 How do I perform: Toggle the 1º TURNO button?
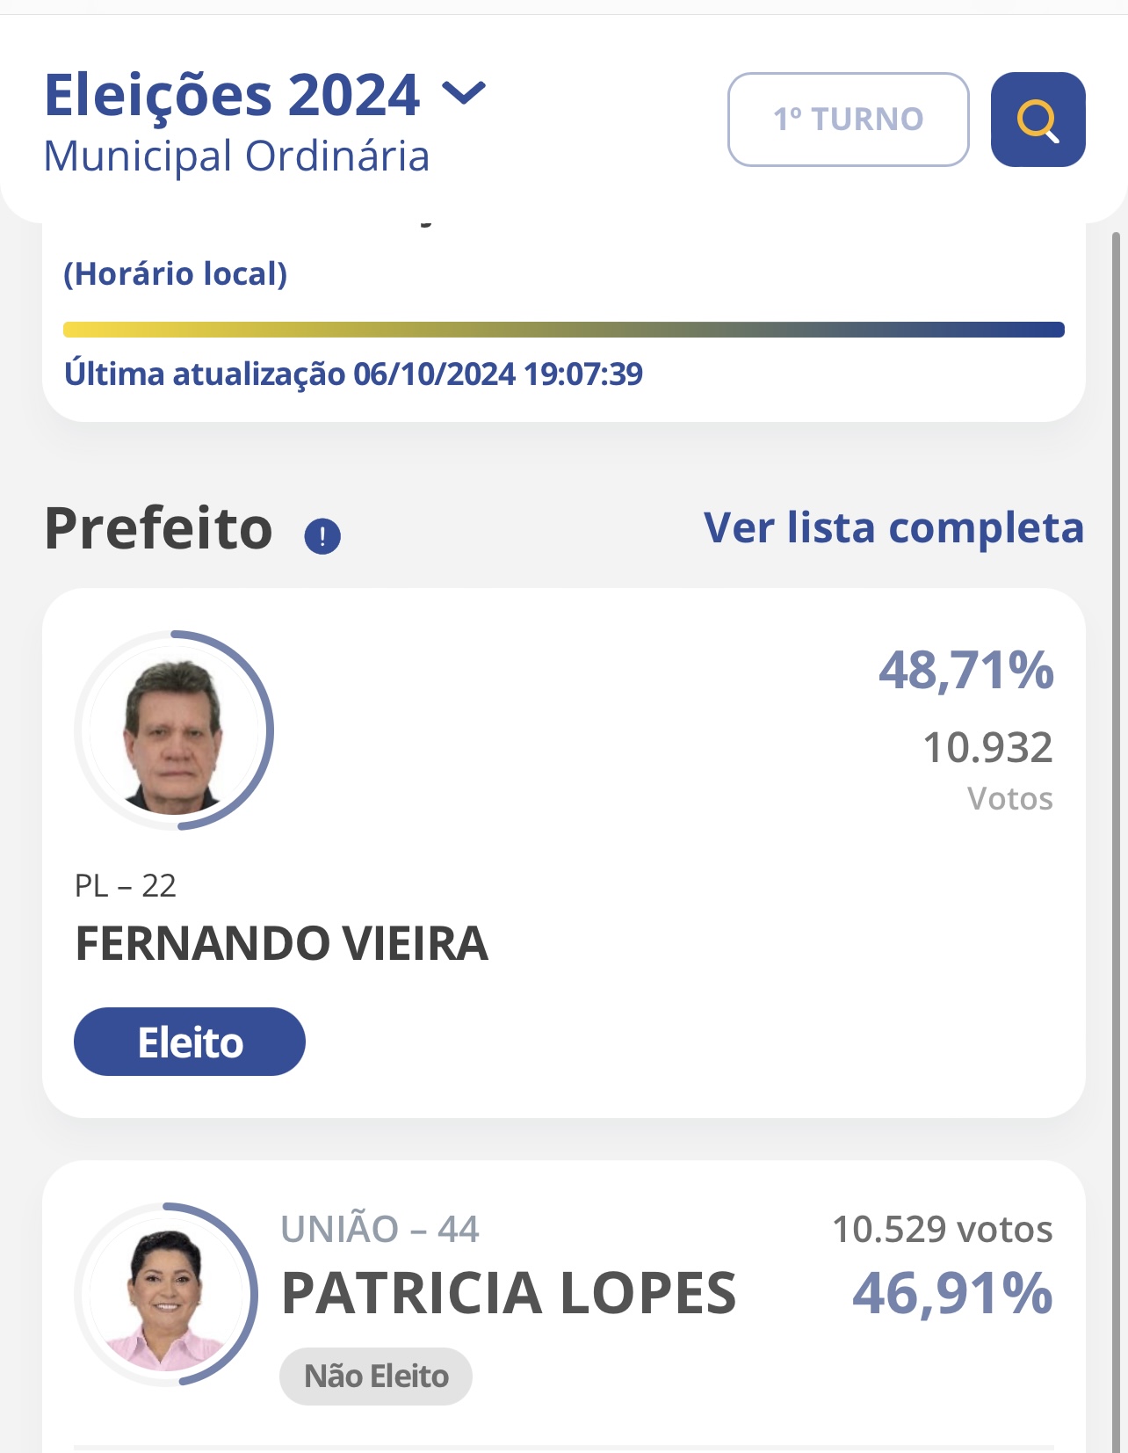[x=848, y=120]
